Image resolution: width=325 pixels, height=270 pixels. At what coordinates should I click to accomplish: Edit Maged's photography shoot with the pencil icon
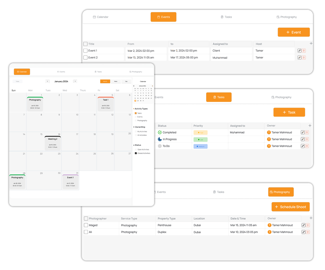click(x=303, y=225)
